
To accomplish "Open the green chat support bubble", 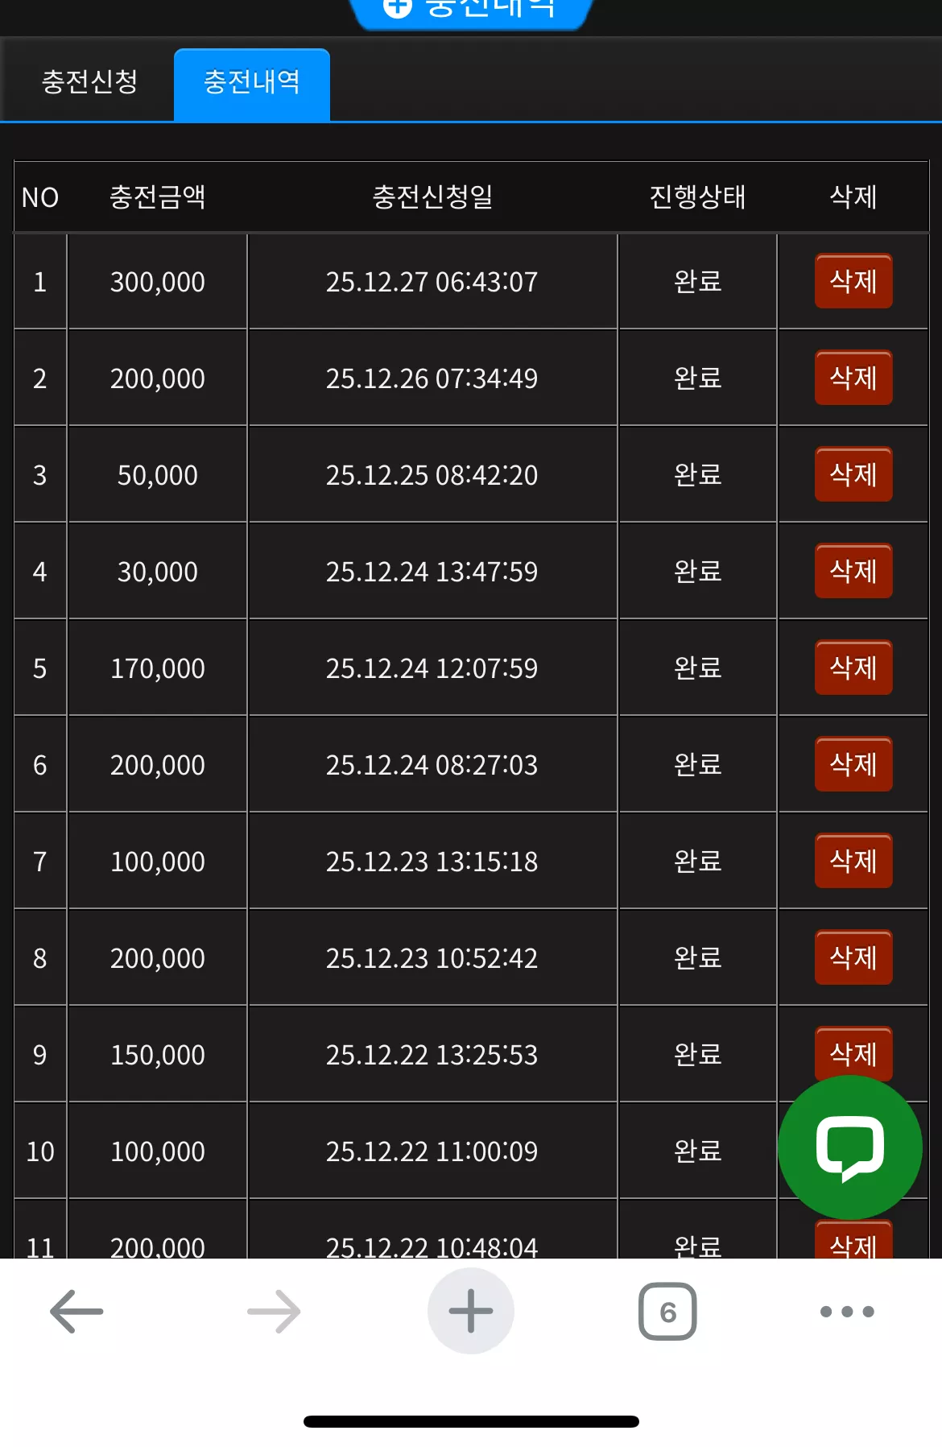I will [x=850, y=1147].
